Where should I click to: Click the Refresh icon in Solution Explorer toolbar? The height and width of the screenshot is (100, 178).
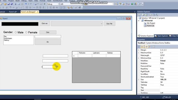147,15
